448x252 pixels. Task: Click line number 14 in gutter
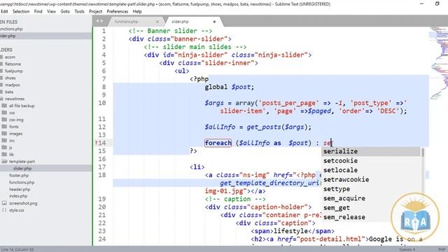[x=102, y=143]
